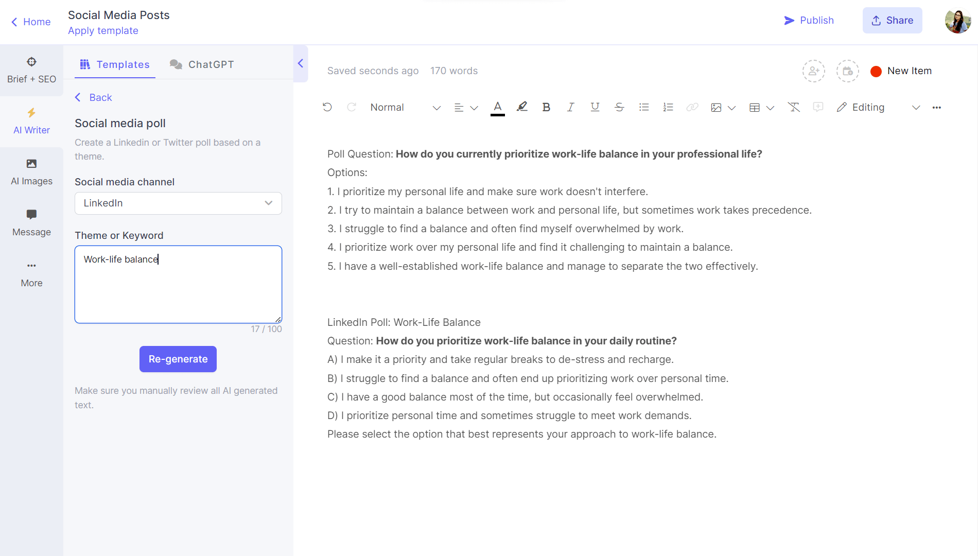The height and width of the screenshot is (556, 978).
Task: Open the New Item status selector
Action: (x=901, y=71)
